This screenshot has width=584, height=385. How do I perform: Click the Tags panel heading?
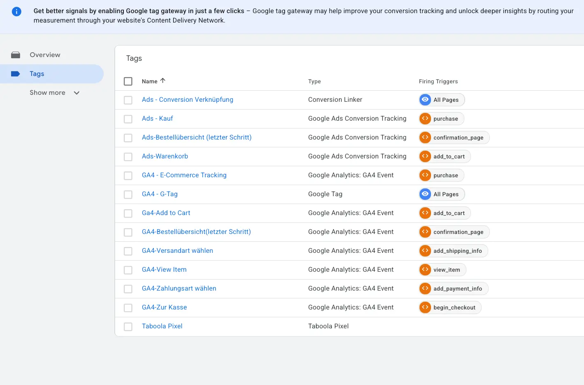point(134,58)
